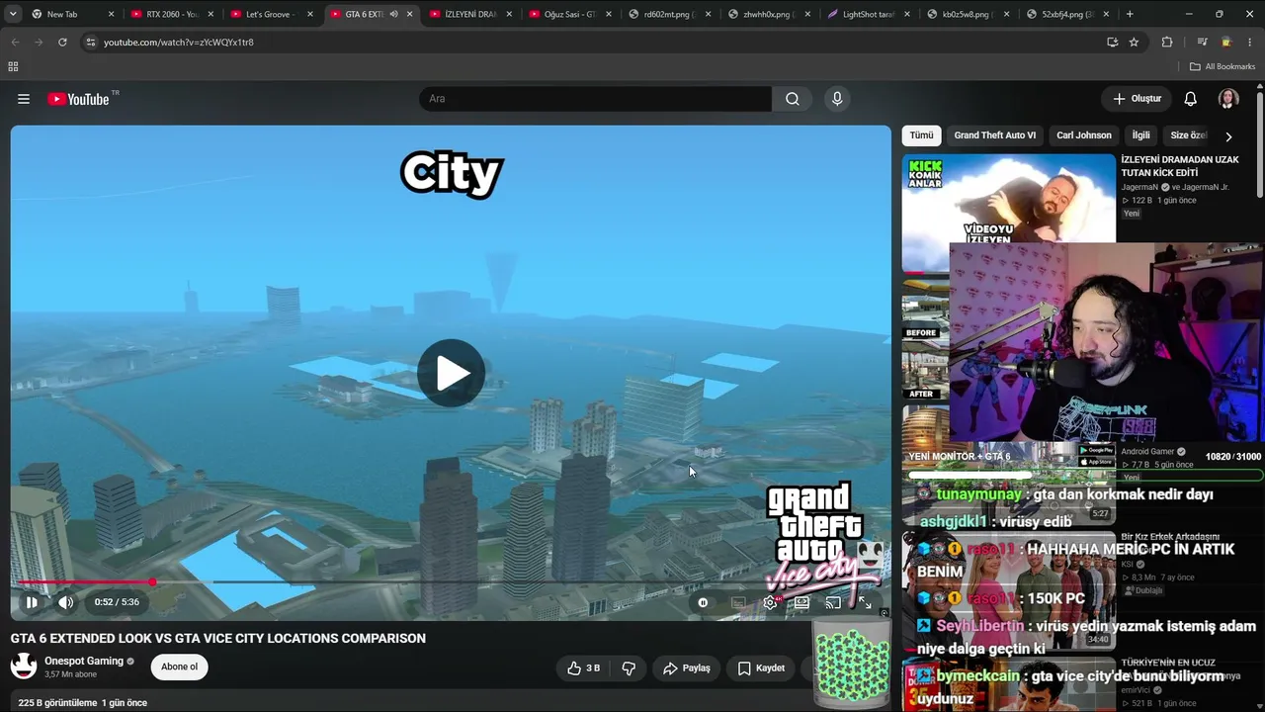
Task: Click the address bar URL
Action: pos(179,43)
